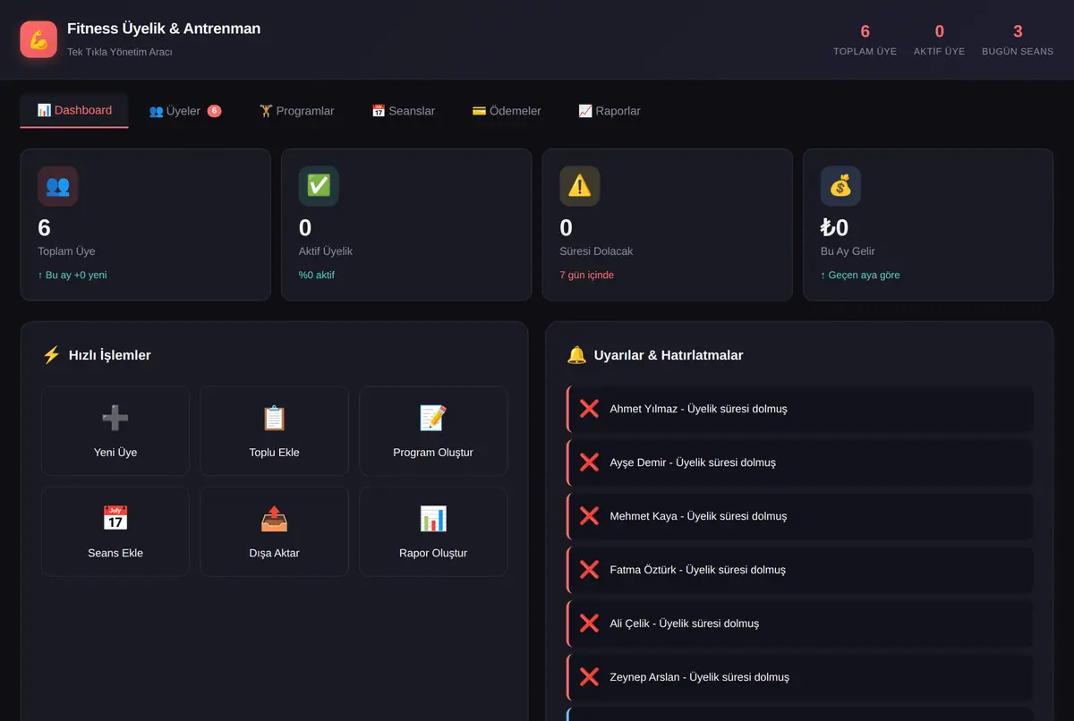Click the Aktif Üye counter in the header
Image resolution: width=1074 pixels, height=721 pixels.
click(x=939, y=39)
